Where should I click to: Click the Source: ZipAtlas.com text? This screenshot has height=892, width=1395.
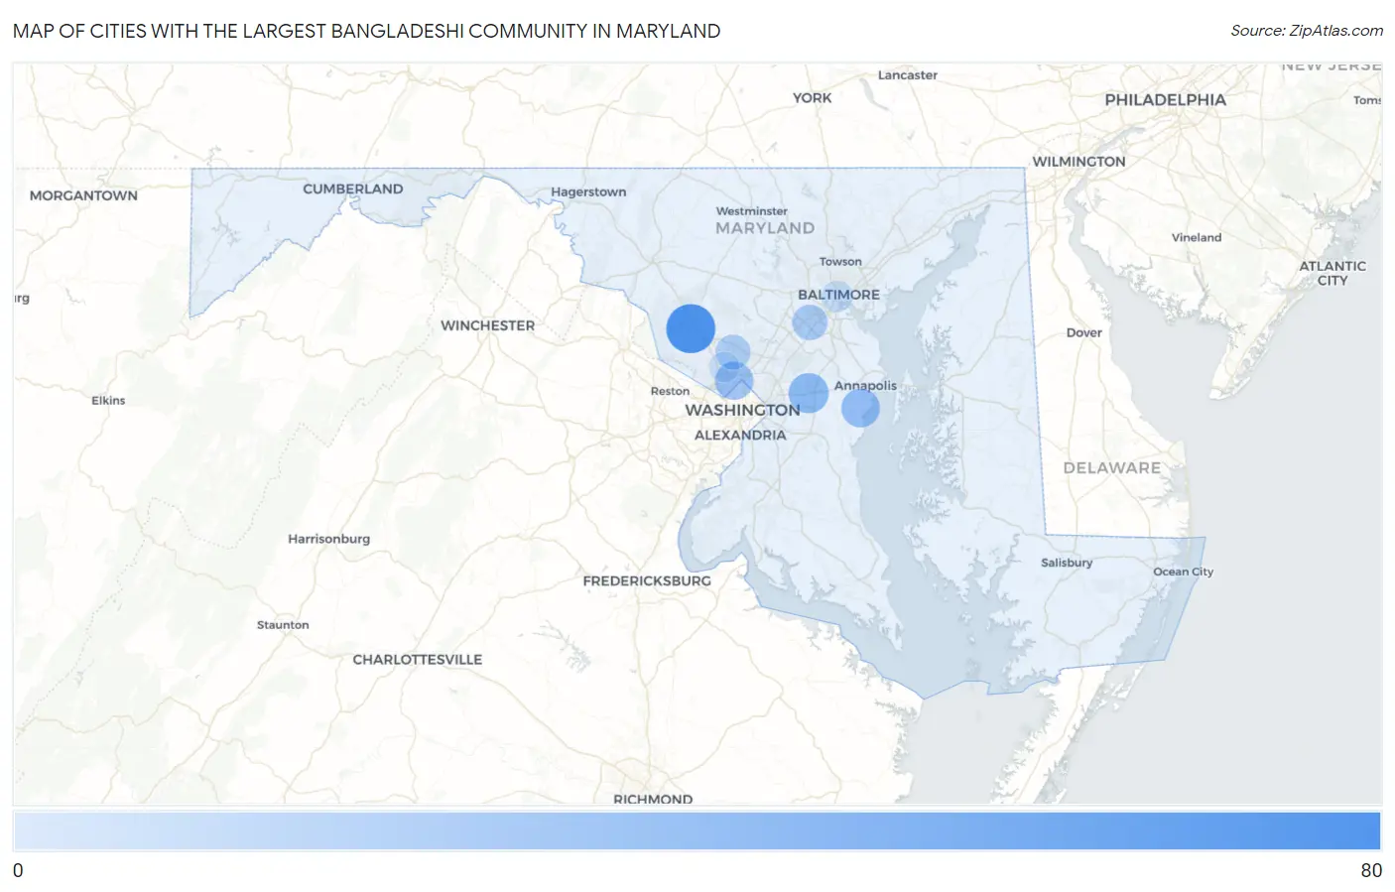pyautogui.click(x=1307, y=31)
